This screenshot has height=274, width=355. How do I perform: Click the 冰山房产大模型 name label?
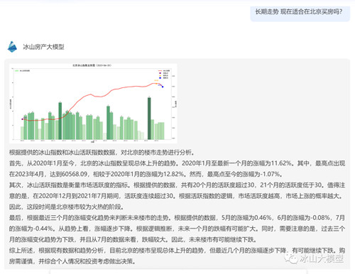point(43,47)
